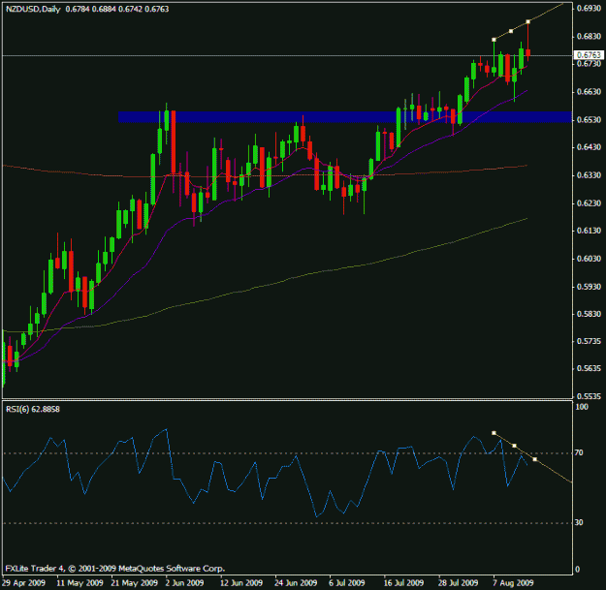Click the 0.6530 price axis label
This screenshot has width=606, height=590.
tap(589, 120)
